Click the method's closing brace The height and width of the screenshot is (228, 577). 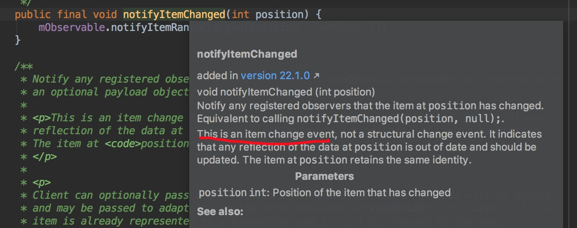coord(18,40)
